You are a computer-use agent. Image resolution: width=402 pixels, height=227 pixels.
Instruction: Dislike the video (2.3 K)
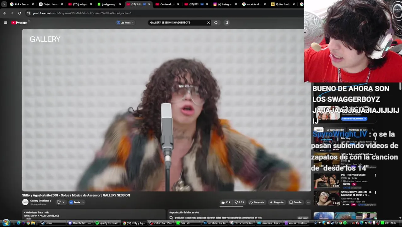point(239,202)
